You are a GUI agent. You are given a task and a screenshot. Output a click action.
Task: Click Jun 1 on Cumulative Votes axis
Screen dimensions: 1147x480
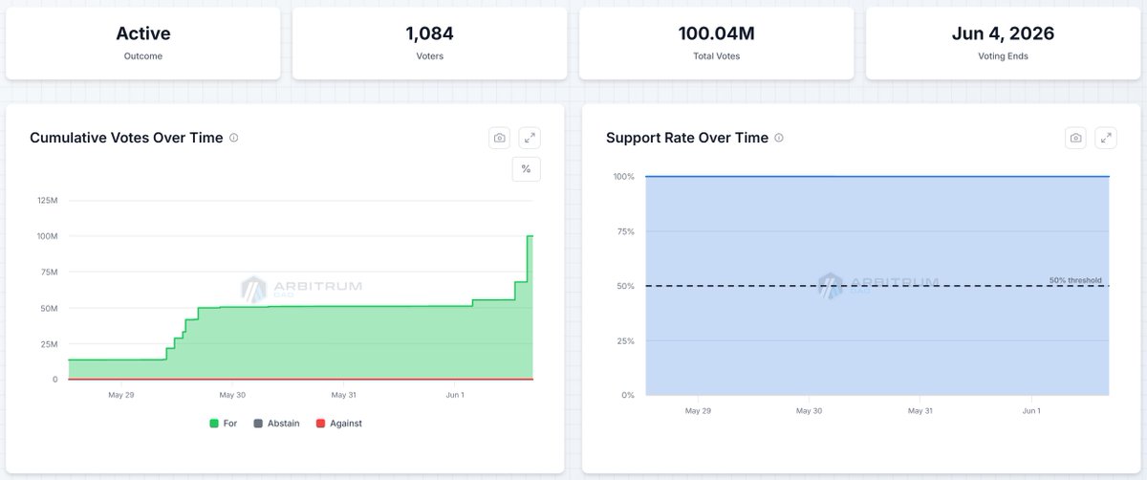[x=455, y=394]
